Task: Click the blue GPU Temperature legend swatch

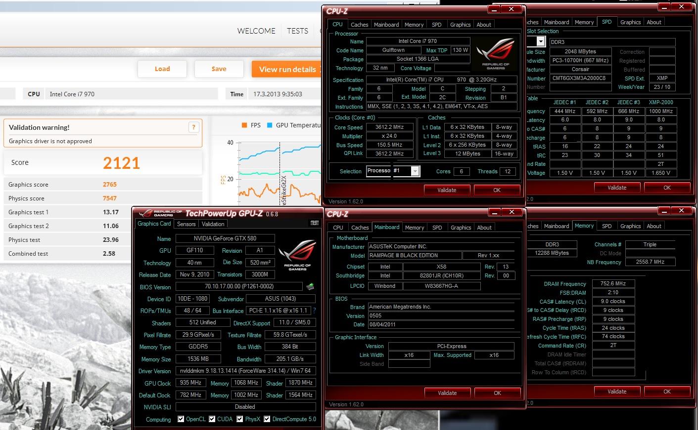Action: 270,125
